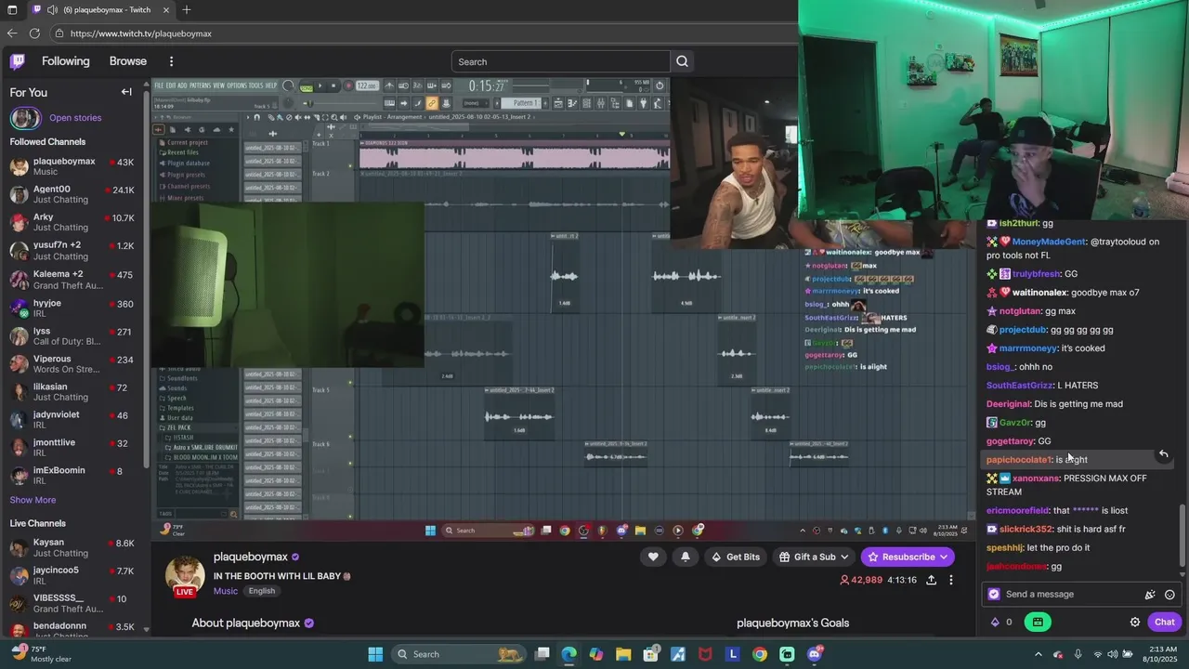
Task: Show hidden icons in the system tray
Action: coord(1039,654)
